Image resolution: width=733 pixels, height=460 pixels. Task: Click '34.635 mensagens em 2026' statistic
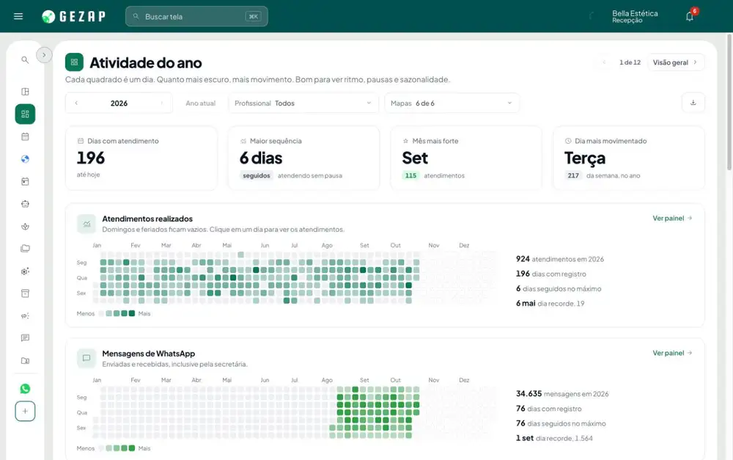point(562,393)
